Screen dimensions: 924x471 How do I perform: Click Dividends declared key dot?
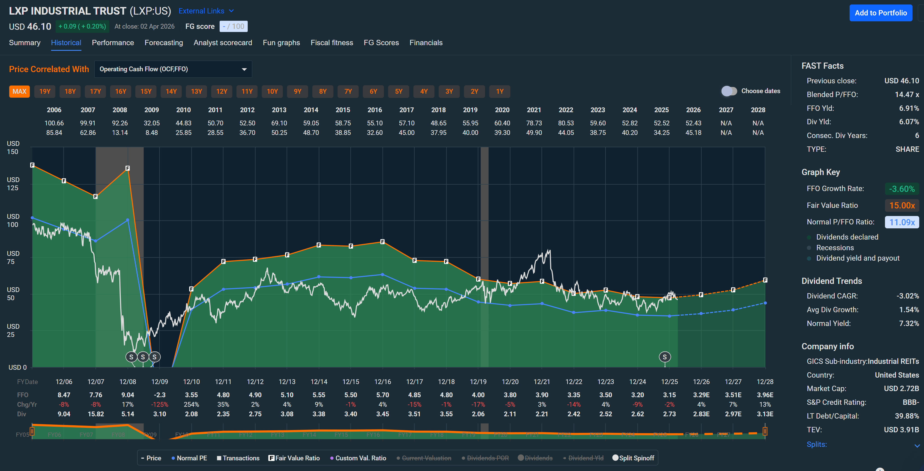[809, 237]
